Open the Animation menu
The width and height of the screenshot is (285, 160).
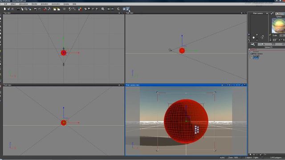[x=45, y=4]
